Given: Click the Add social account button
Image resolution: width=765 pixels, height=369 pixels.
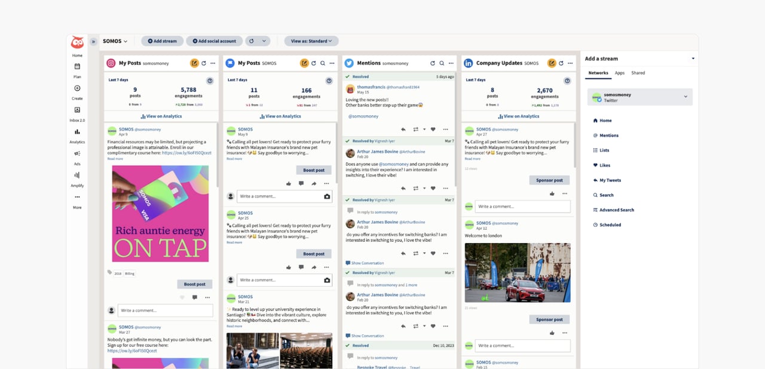Looking at the screenshot, I should (214, 41).
